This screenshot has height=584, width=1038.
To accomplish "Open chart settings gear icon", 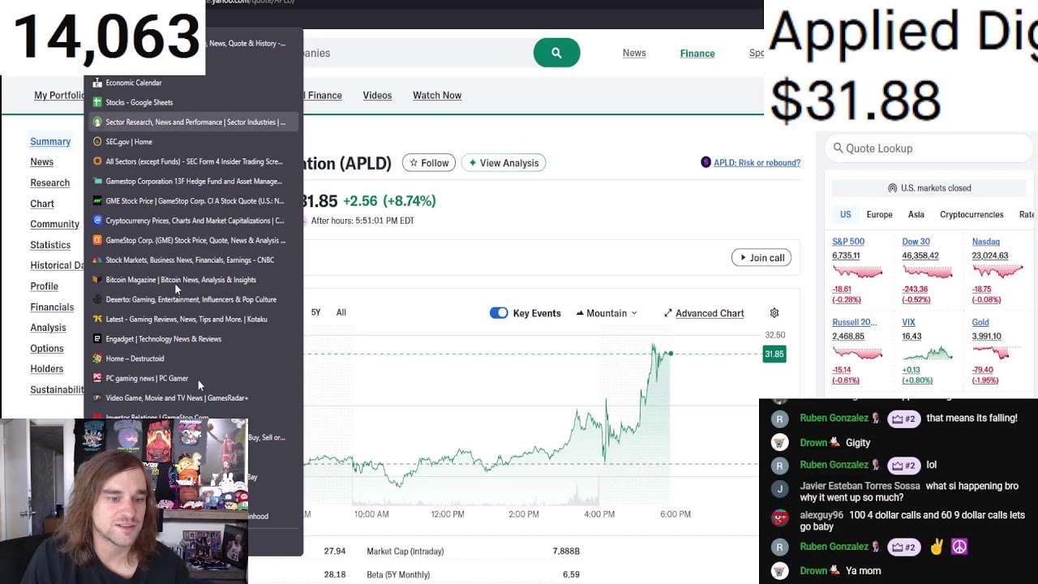I will (x=774, y=313).
